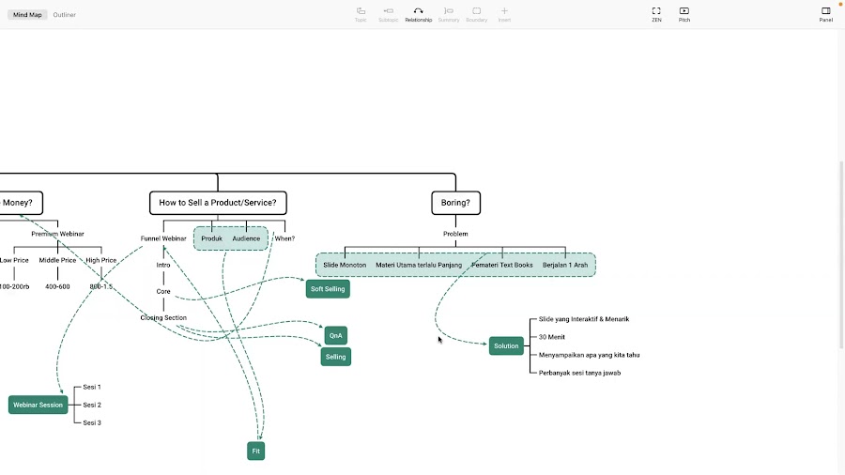Add a new Topic from the toolbar

tap(361, 14)
